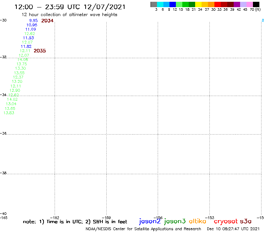Pick the pink legend swatch
264x232 pixels.
(x=250, y=4)
